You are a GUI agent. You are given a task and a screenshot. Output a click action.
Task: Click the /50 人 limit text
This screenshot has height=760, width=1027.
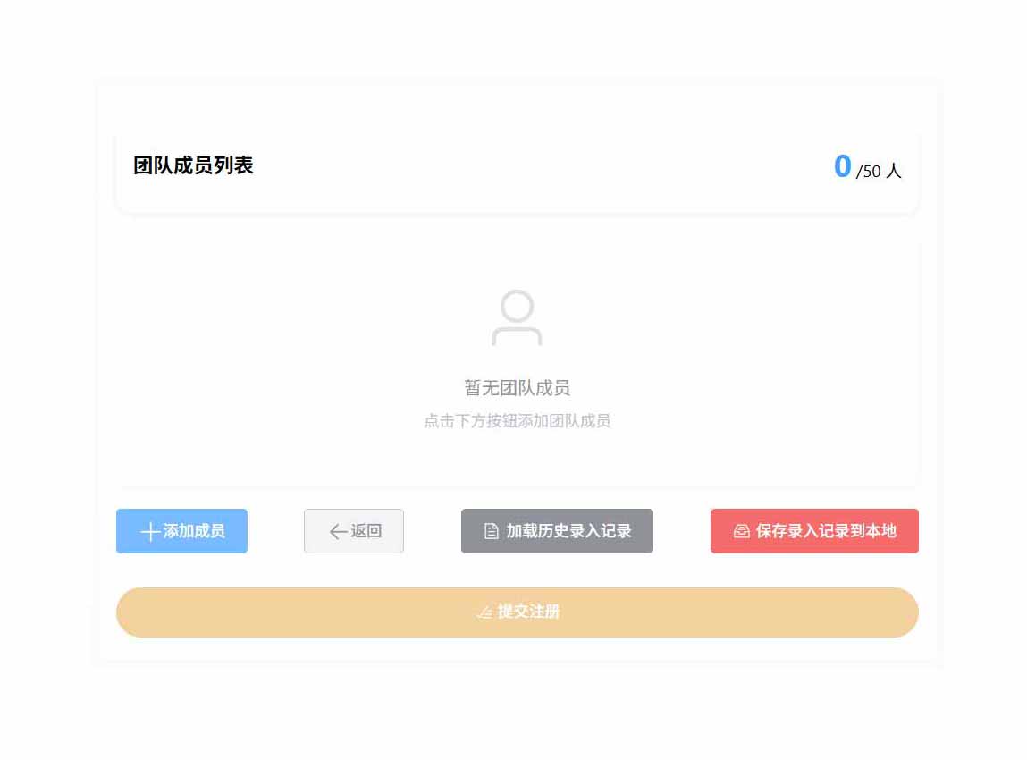879,171
